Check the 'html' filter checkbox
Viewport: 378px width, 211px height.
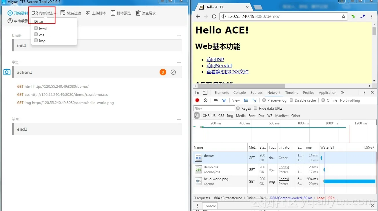click(x=36, y=28)
